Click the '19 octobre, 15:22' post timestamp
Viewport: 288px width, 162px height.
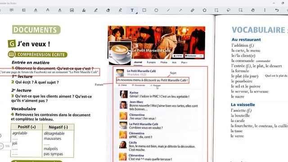pyautogui.click(x=136, y=75)
